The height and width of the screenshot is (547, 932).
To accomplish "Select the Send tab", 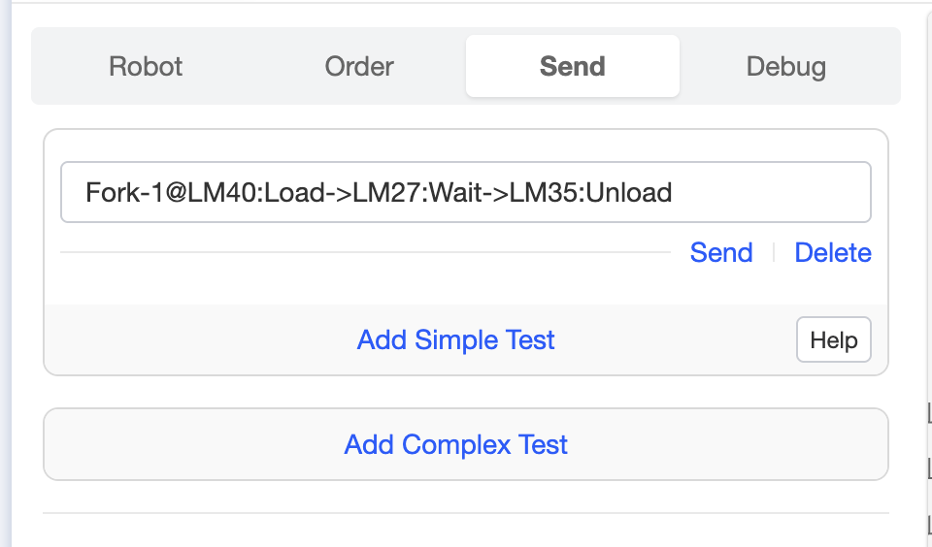I will point(573,67).
